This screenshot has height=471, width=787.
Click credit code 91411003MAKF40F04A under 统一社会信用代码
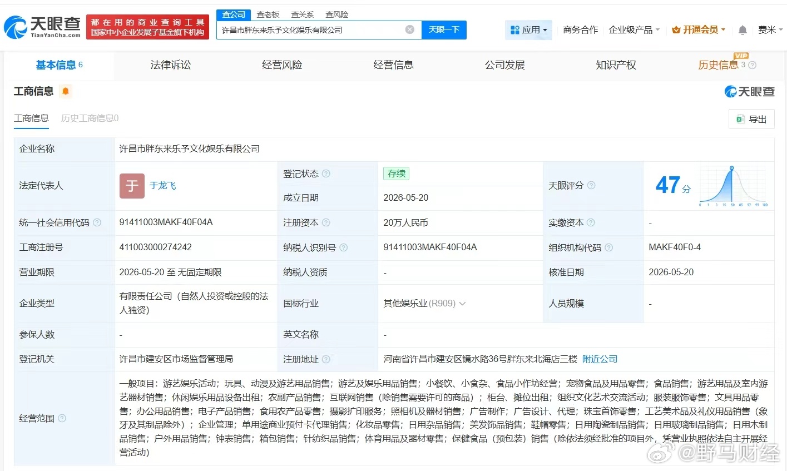pyautogui.click(x=166, y=222)
